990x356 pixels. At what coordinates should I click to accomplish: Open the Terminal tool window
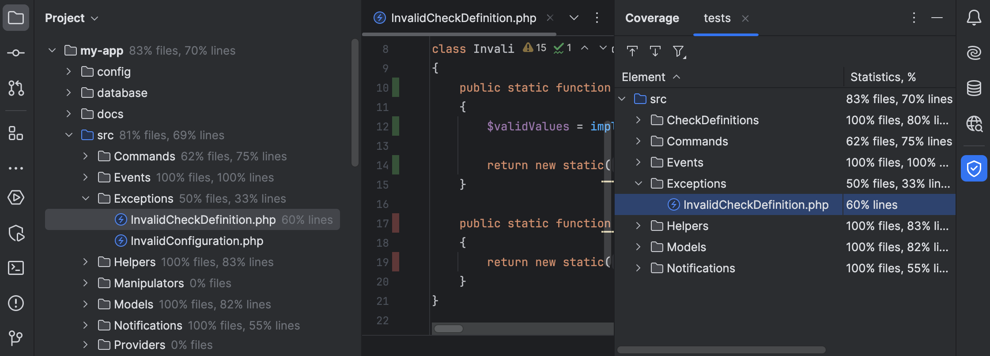tap(16, 268)
